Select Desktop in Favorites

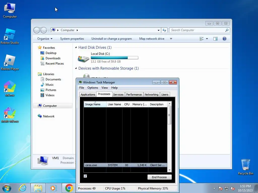click(51, 53)
